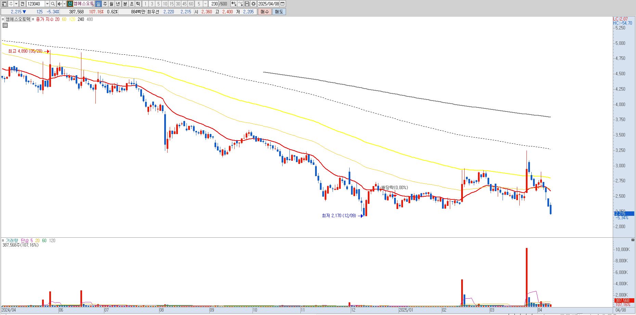
Task: Click the 매도 sell button
Action: [x=279, y=12]
